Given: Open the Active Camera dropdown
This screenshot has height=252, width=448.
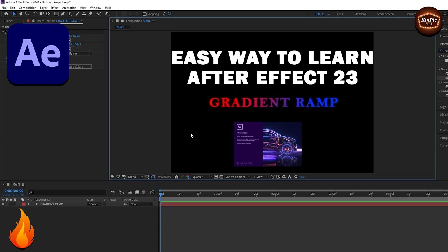Looking at the screenshot, I should tap(238, 177).
